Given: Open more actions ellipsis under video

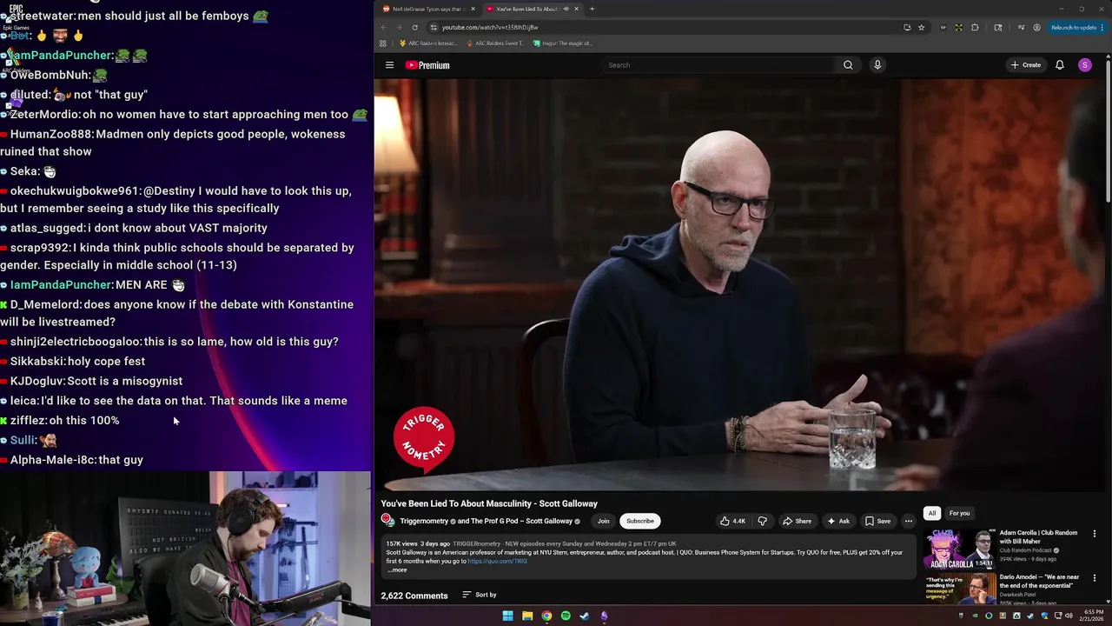Looking at the screenshot, I should pyautogui.click(x=909, y=521).
